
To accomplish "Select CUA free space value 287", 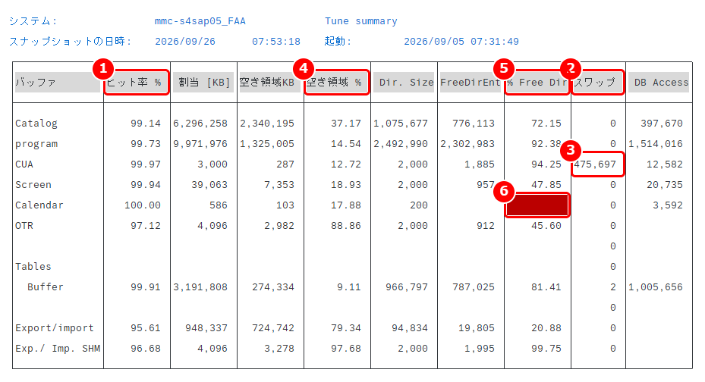I will pyautogui.click(x=285, y=164).
